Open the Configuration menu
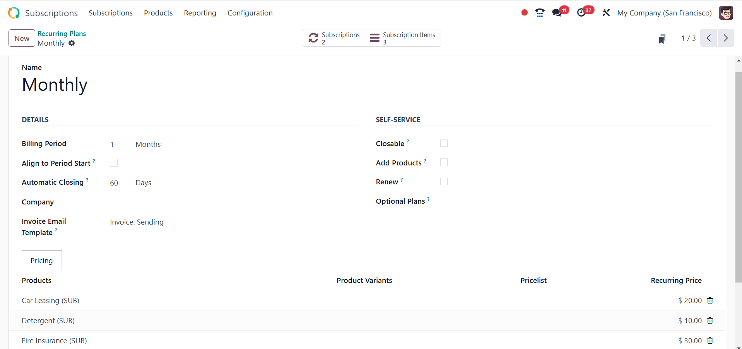The image size is (742, 349). [250, 13]
